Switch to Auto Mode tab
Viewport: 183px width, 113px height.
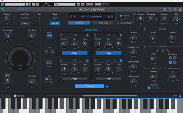click(x=79, y=23)
